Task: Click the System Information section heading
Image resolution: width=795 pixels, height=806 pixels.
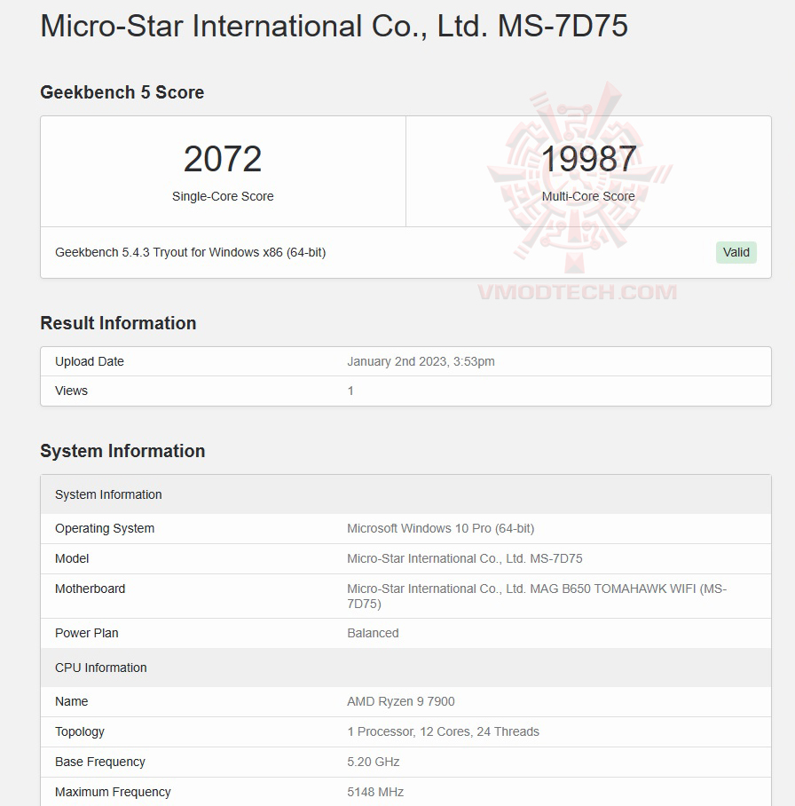Action: tap(122, 451)
